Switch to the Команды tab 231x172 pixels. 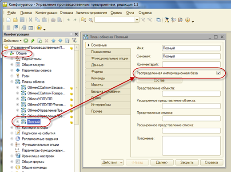click(108, 78)
